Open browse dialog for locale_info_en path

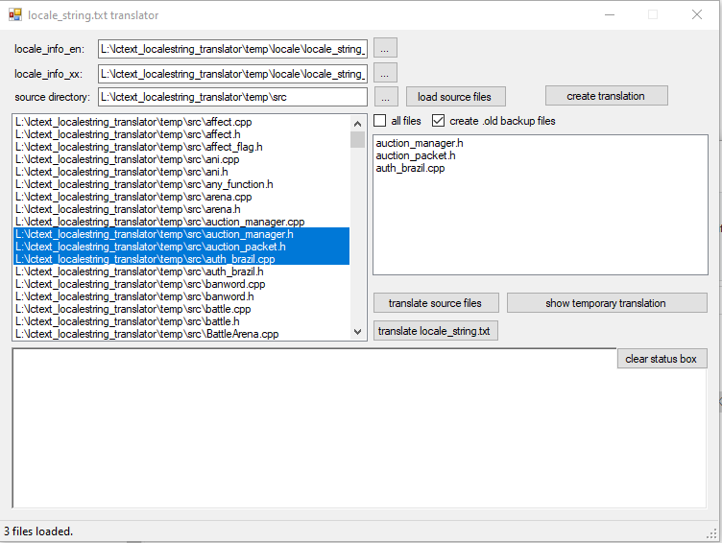coord(385,48)
